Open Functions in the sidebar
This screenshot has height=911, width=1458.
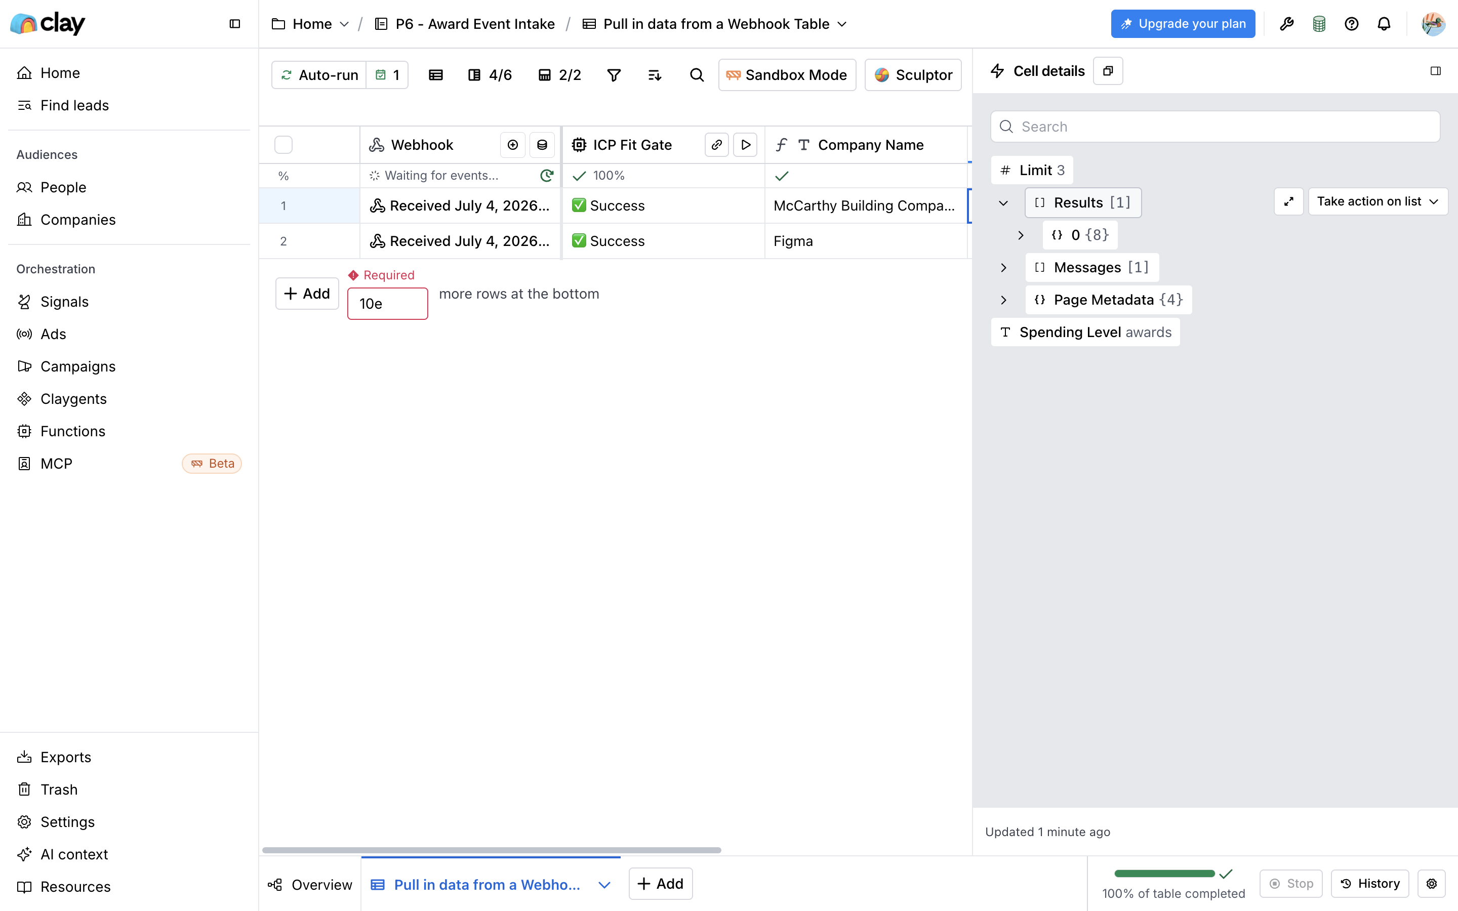click(x=73, y=431)
